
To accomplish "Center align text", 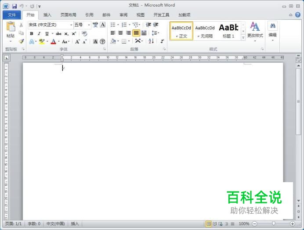I will click(121, 33).
